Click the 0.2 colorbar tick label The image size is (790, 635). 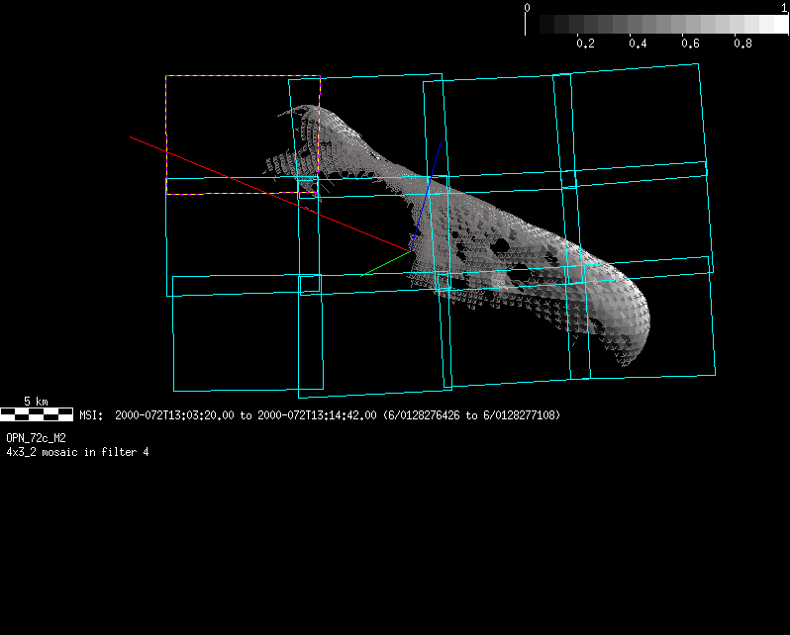pyautogui.click(x=585, y=45)
